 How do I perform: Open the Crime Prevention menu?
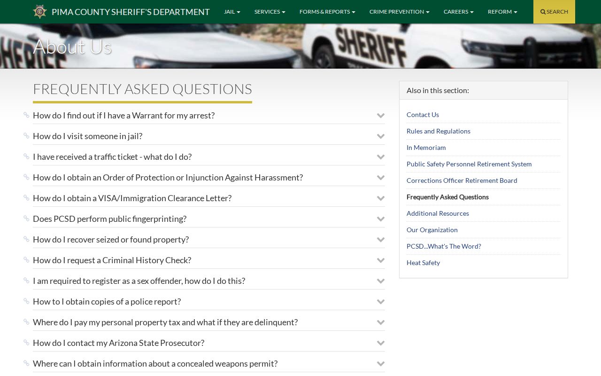tap(400, 12)
